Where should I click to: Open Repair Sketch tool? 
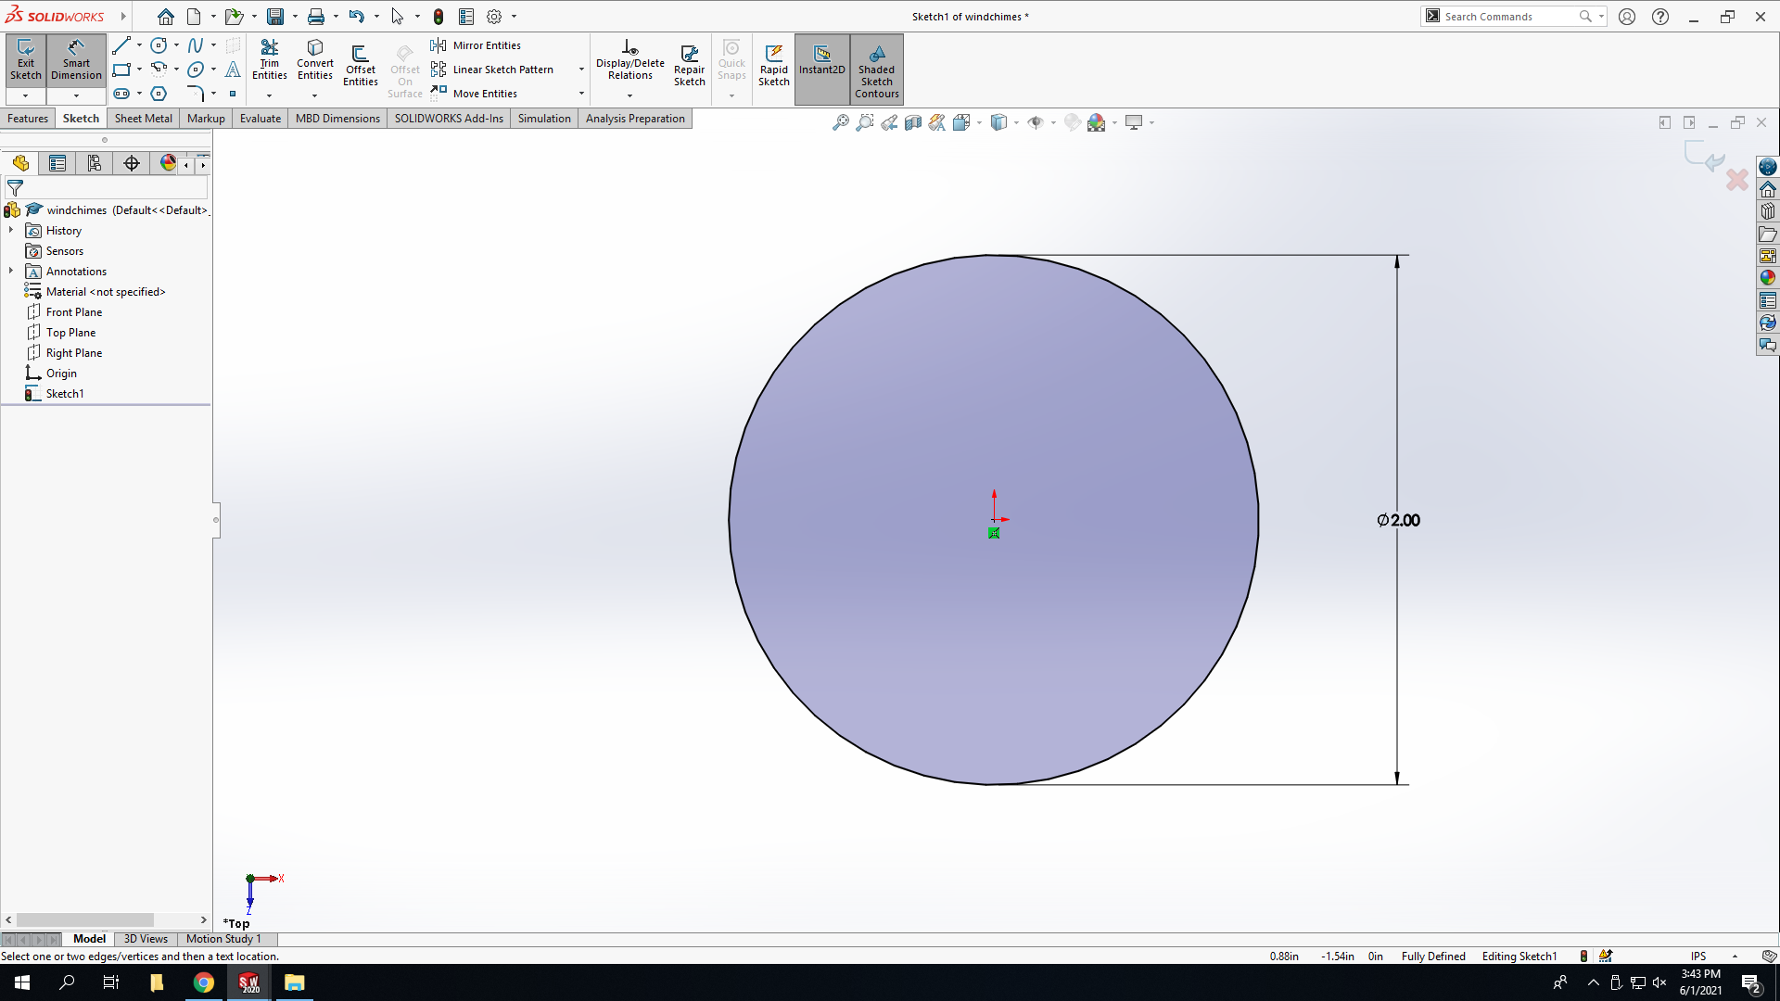pyautogui.click(x=689, y=65)
